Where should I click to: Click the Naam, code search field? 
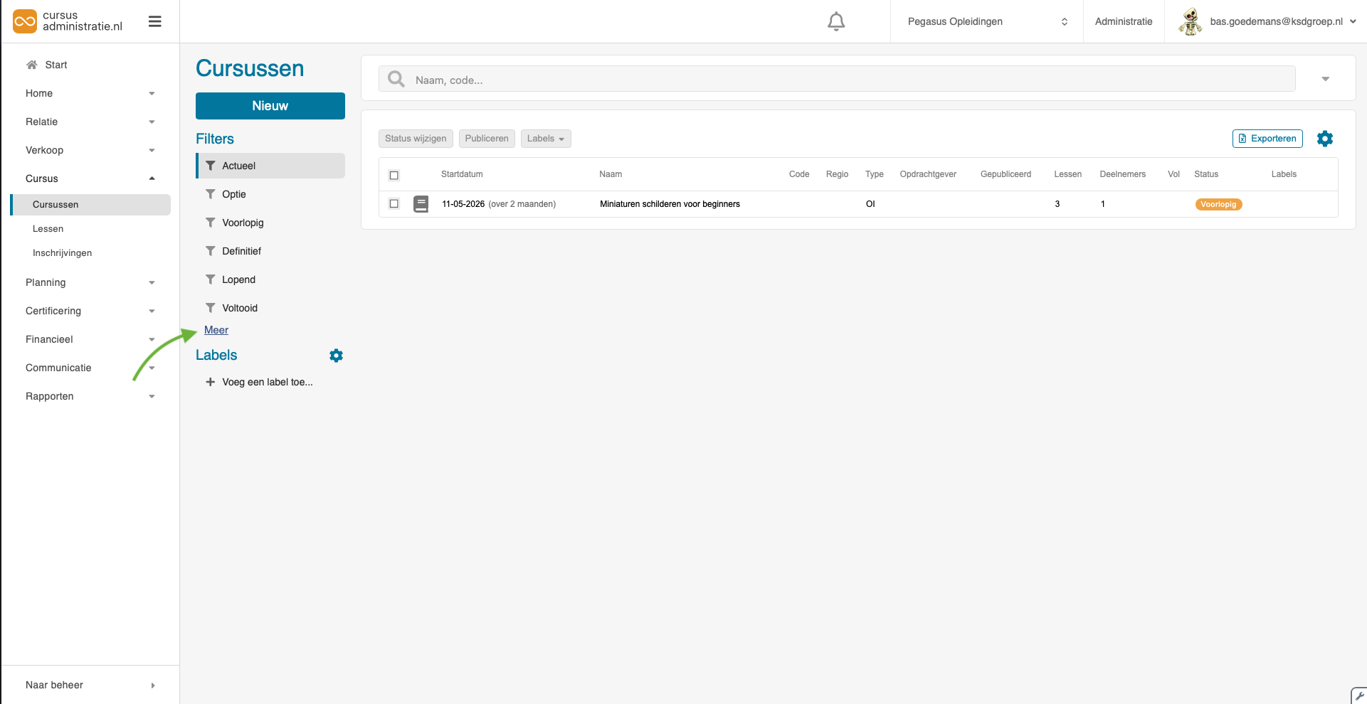click(847, 80)
